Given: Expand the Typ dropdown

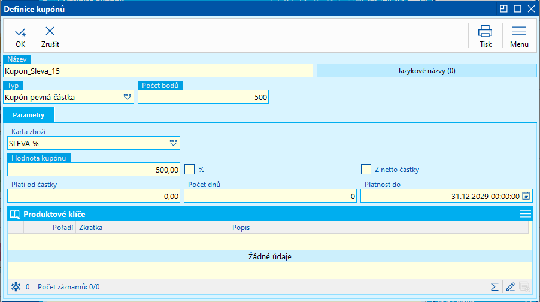Looking at the screenshot, I should tap(127, 97).
